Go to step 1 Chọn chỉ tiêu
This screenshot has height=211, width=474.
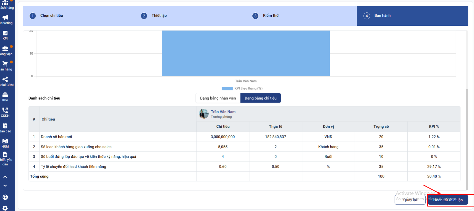52,16
